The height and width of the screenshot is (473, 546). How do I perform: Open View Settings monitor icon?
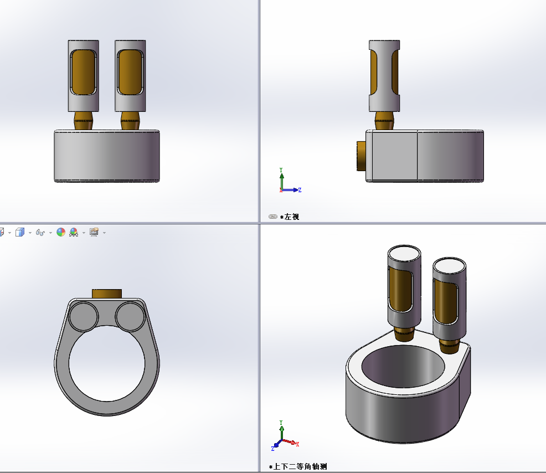coord(94,232)
